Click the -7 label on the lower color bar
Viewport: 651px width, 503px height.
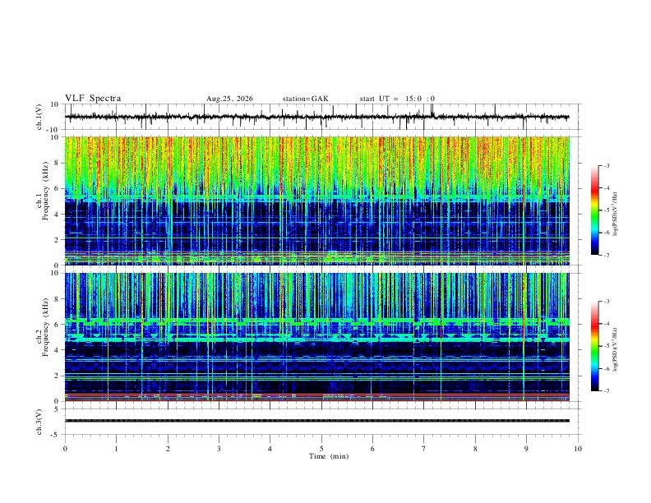pyautogui.click(x=606, y=391)
